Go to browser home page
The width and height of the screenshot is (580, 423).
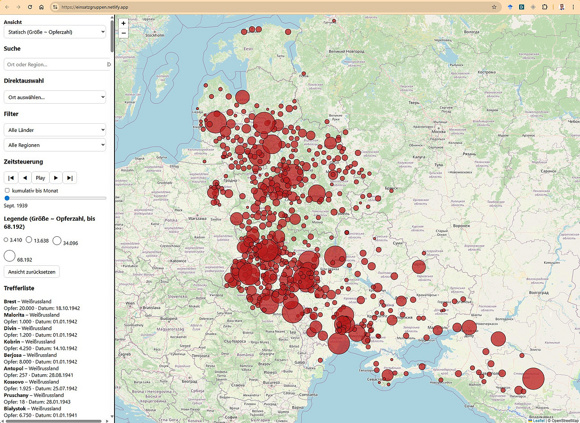coord(42,7)
